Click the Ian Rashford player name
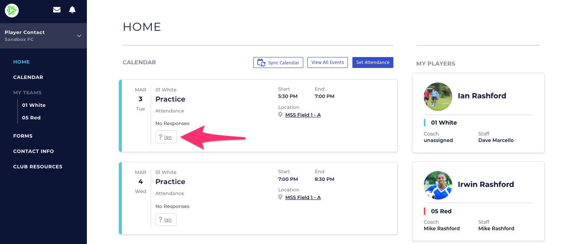The height and width of the screenshot is (244, 570). pos(482,96)
